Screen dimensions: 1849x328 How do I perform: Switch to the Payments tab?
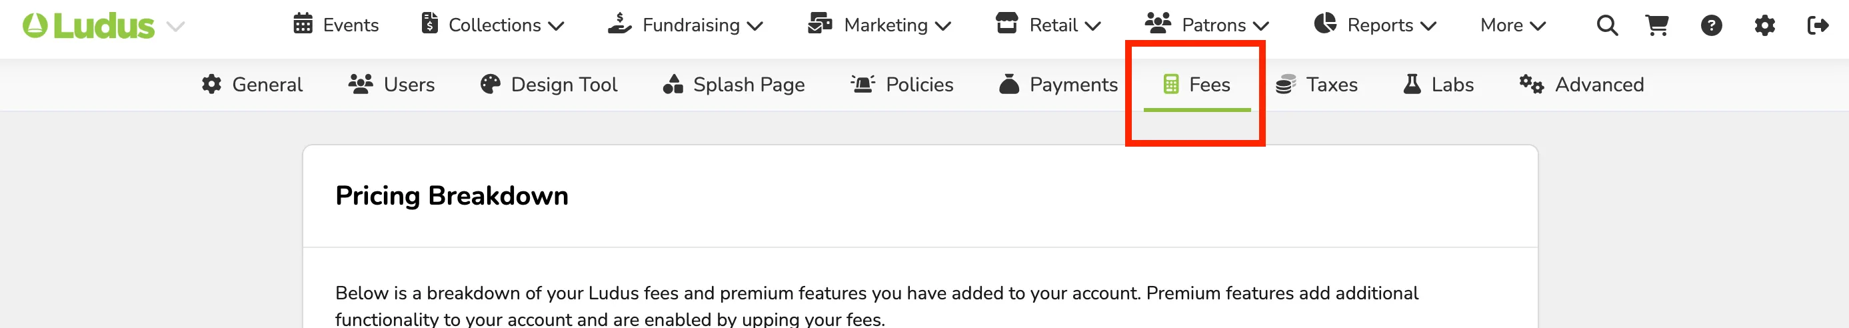tap(1058, 85)
